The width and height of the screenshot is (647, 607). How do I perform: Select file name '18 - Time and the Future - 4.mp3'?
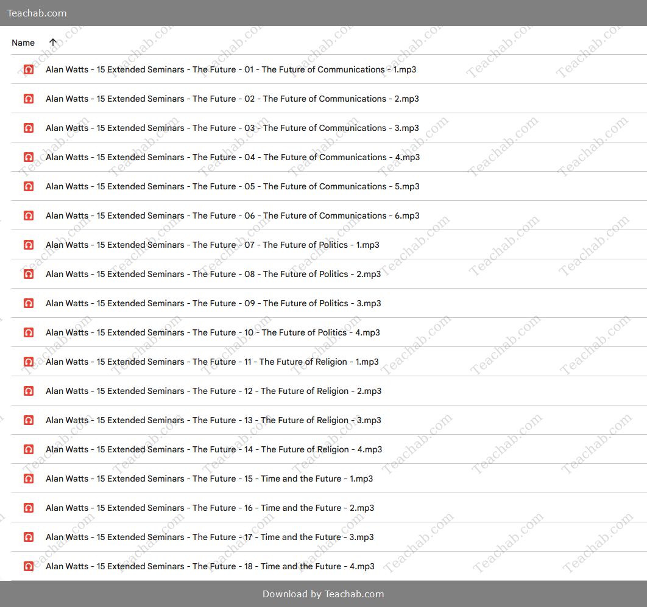point(210,566)
